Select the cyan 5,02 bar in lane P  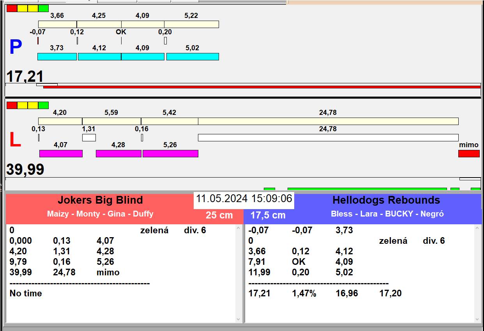pyautogui.click(x=193, y=56)
